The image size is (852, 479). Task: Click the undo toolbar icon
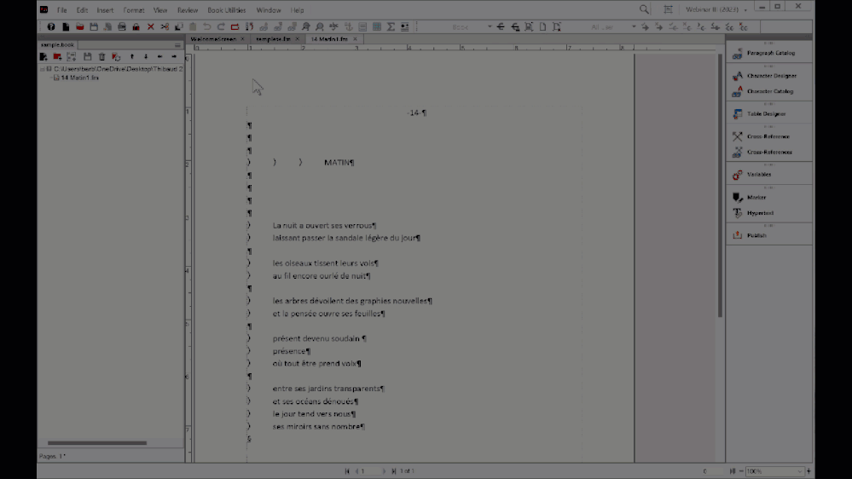[x=207, y=26]
